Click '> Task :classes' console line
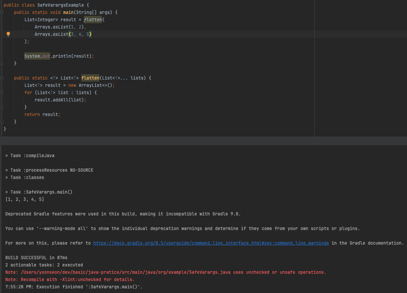The image size is (407, 293). tap(25, 177)
